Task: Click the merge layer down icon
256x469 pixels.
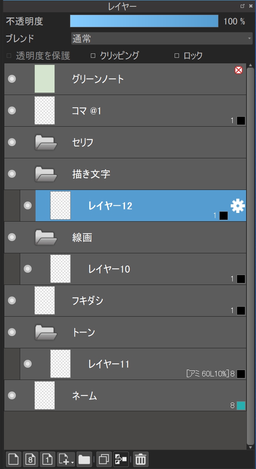Action: (x=121, y=459)
